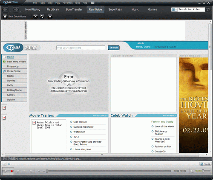Open Mobile in the sidebar
Viewport: 213px width, 180px height.
click(14, 100)
